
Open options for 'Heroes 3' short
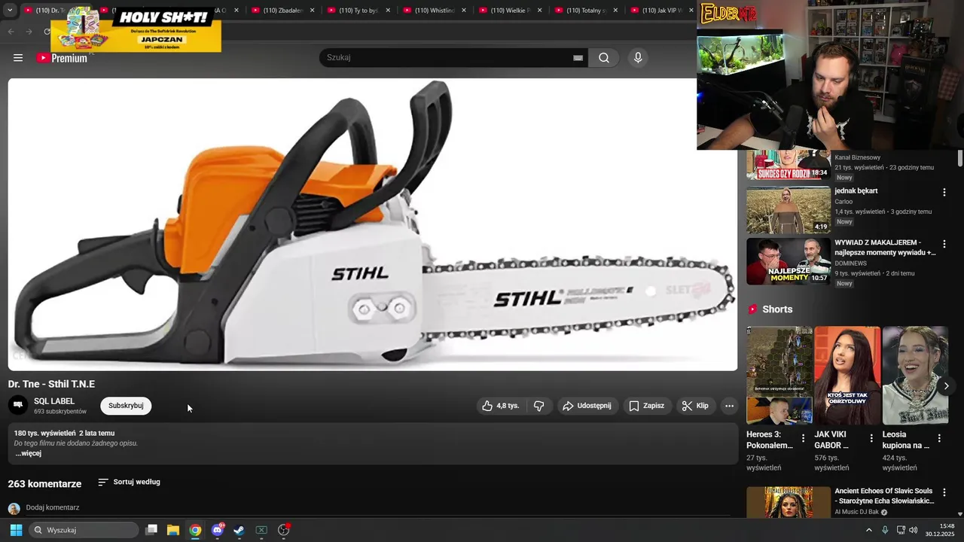click(803, 438)
